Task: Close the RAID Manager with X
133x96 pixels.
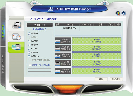Action: click(105, 3)
